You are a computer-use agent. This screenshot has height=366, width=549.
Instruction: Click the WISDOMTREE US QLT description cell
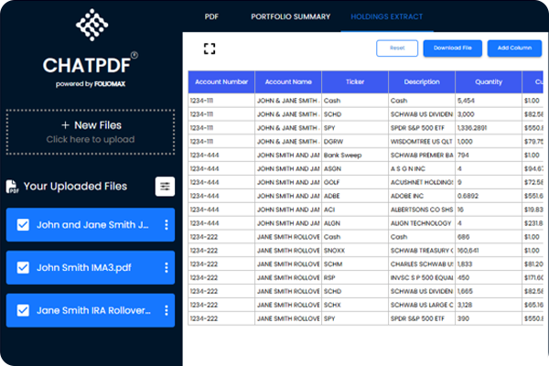[422, 142]
